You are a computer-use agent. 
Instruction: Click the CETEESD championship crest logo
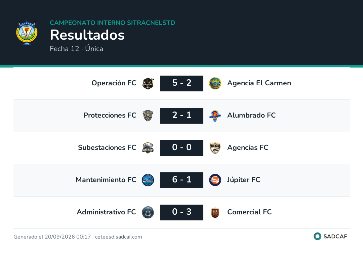[27, 32]
